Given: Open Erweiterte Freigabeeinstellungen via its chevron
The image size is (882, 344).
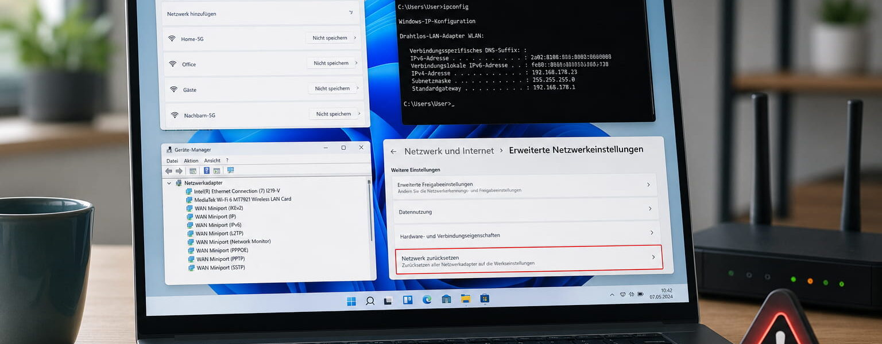Looking at the screenshot, I should click(648, 185).
